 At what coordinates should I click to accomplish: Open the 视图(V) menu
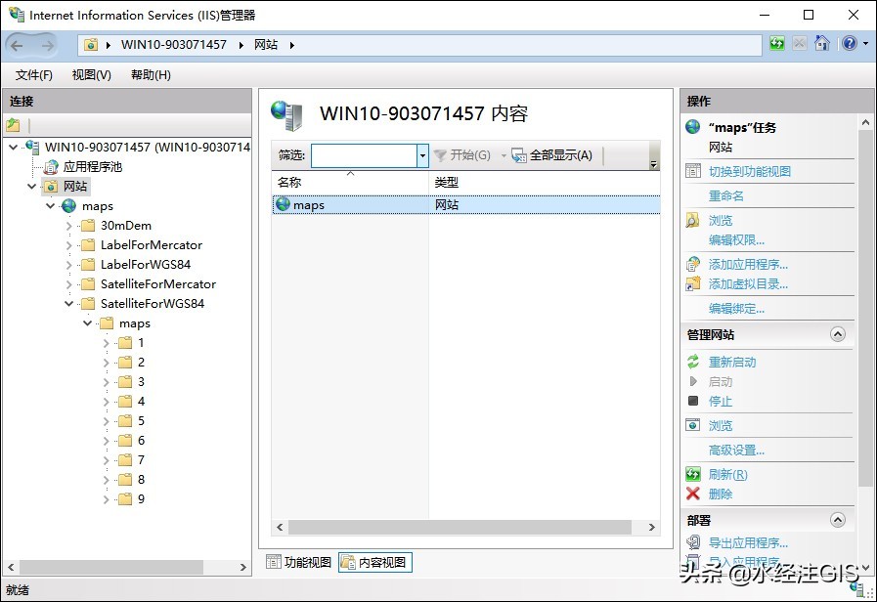pos(91,75)
